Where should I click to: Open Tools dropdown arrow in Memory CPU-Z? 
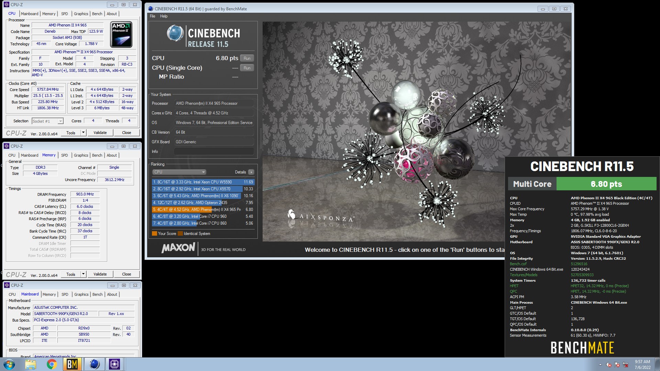(83, 274)
